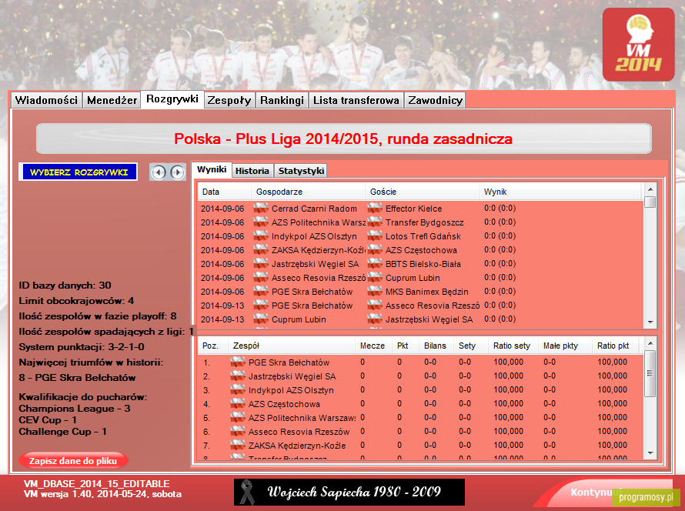Click flag icon beside Transfer Bydgoszcz fixture
This screenshot has height=511, width=685.
(x=375, y=222)
